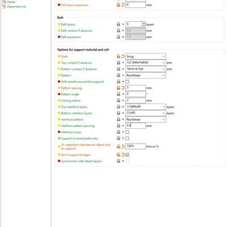Click the Pattern angle value field

pyautogui.click(x=136, y=94)
